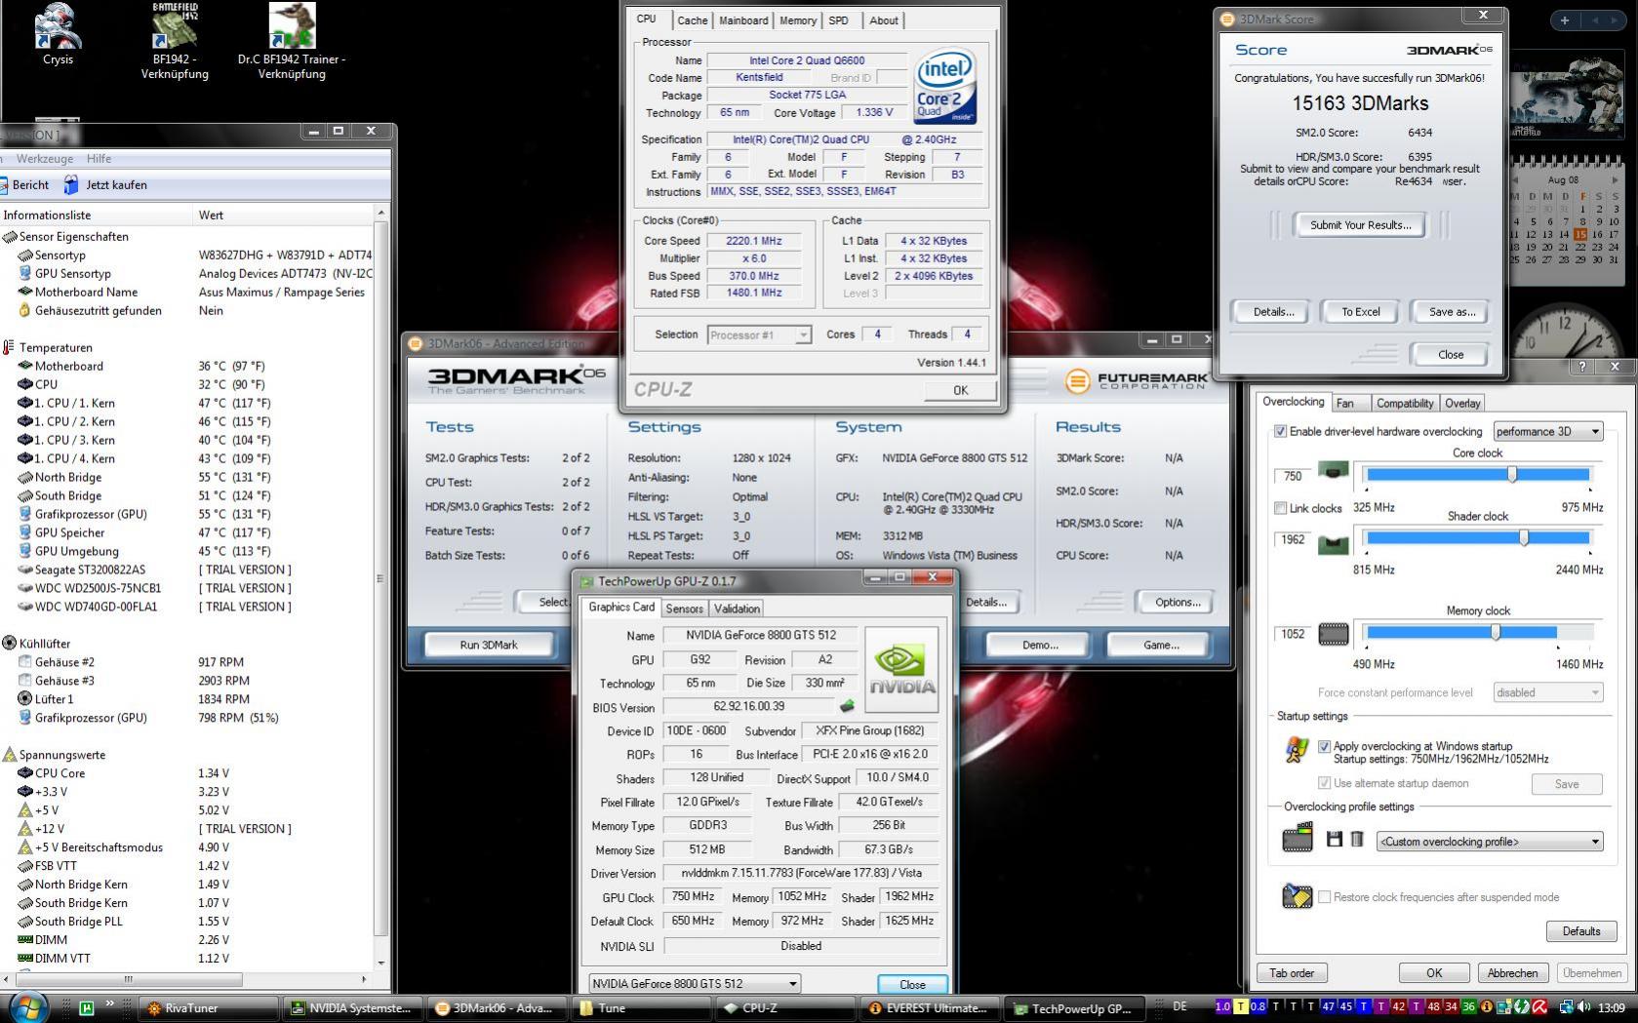Click the restore clock frequencies broom icon
The image size is (1638, 1023).
point(1297,896)
